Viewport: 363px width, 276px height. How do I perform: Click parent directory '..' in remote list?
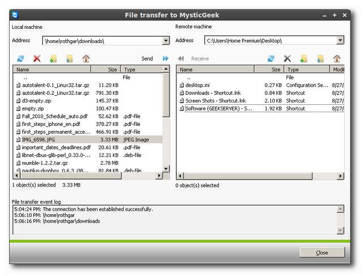point(189,78)
